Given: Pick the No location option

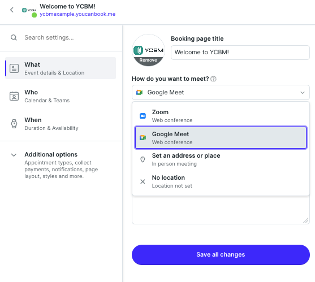Looking at the screenshot, I should pyautogui.click(x=221, y=181).
